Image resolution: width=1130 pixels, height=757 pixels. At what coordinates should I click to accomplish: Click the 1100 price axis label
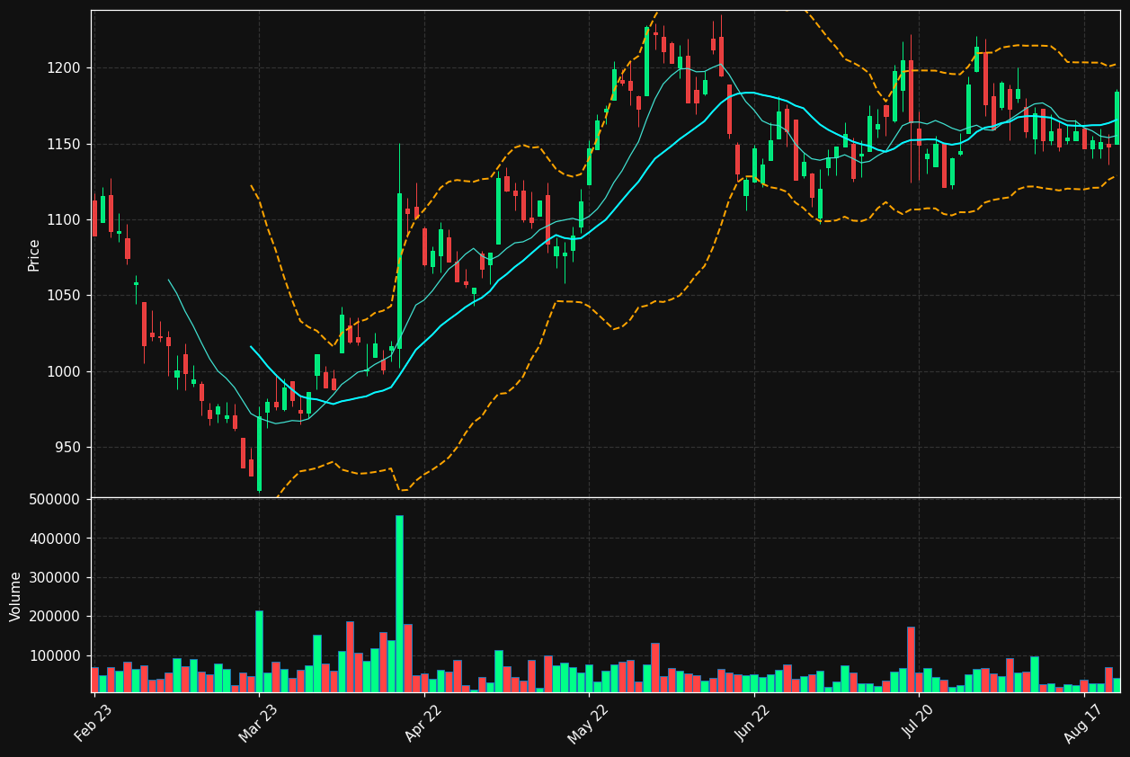point(64,220)
